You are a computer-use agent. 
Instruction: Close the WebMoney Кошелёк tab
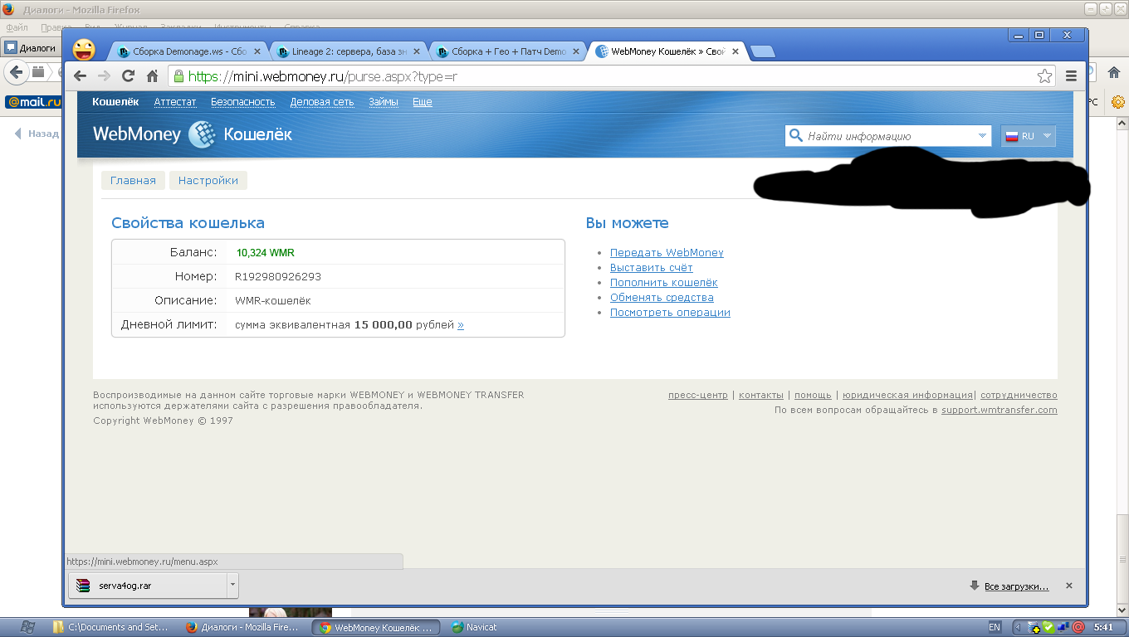pos(736,51)
